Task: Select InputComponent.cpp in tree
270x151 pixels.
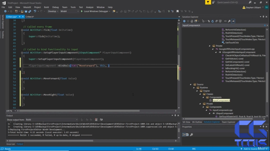Action: point(223,110)
